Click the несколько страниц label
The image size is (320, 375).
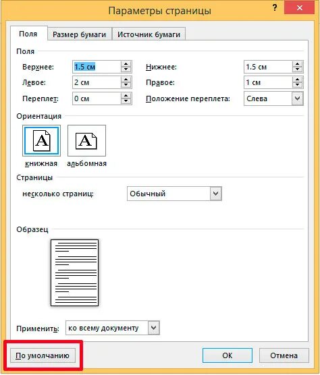click(58, 194)
